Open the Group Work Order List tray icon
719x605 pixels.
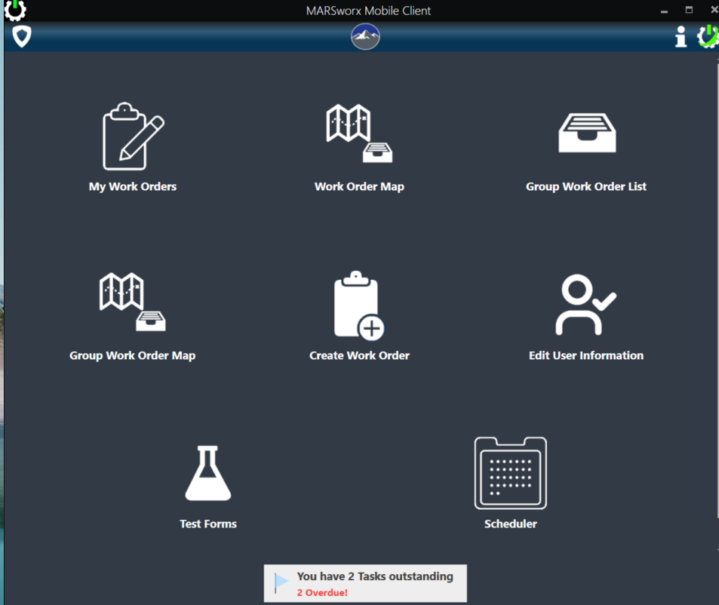click(587, 133)
